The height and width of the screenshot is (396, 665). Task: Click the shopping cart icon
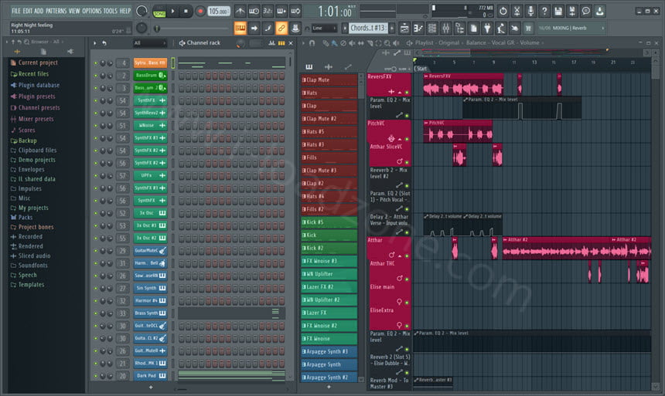528,29
